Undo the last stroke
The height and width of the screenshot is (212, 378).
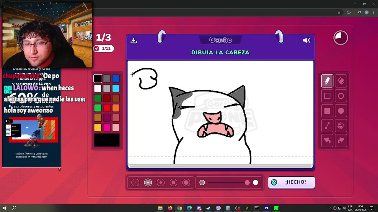point(327,141)
